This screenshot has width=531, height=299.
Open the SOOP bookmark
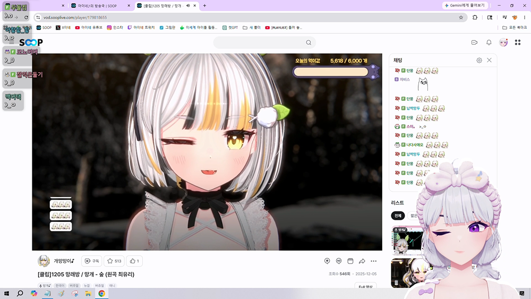pyautogui.click(x=44, y=28)
